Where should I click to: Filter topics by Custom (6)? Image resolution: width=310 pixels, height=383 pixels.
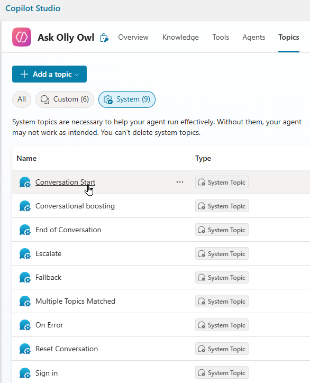pos(65,99)
